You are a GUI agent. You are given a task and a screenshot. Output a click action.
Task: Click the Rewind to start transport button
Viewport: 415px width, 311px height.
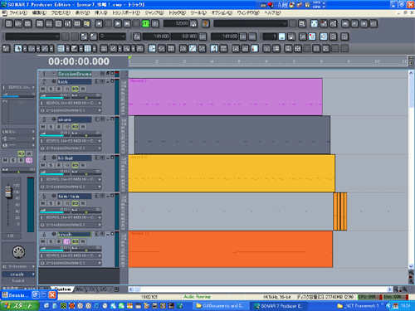tap(99, 24)
